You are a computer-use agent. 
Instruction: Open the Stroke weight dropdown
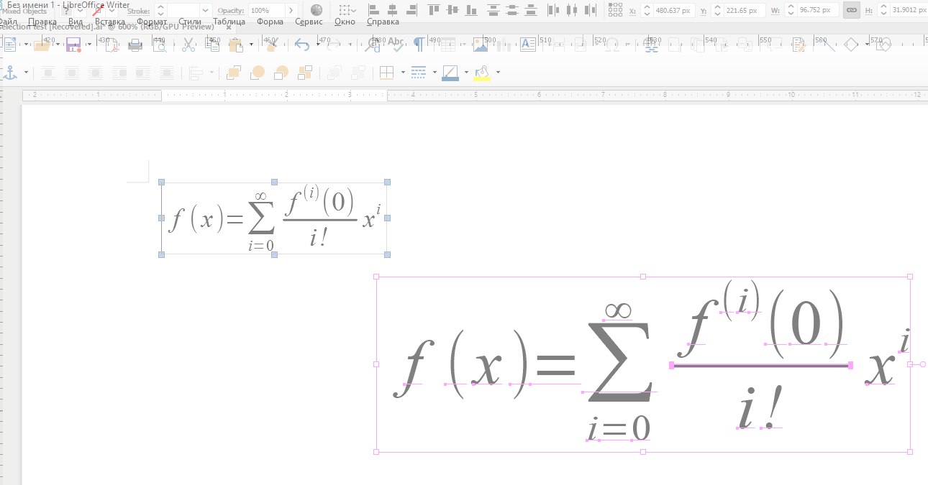(206, 11)
